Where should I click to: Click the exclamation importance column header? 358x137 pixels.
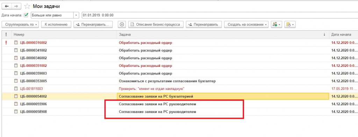click(6, 35)
